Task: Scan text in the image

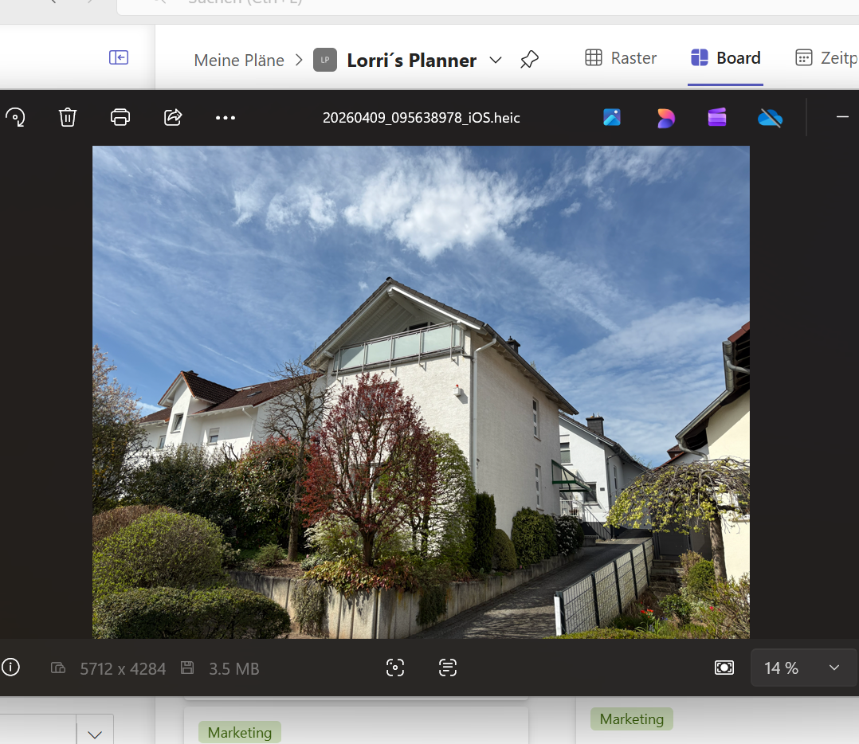Action: tap(448, 668)
